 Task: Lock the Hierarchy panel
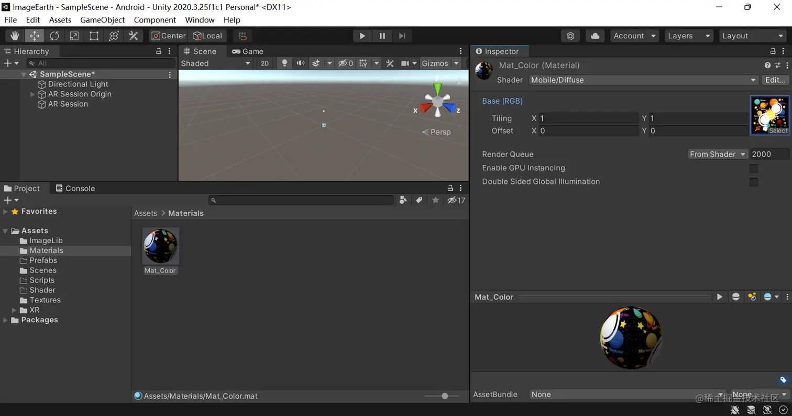point(159,51)
